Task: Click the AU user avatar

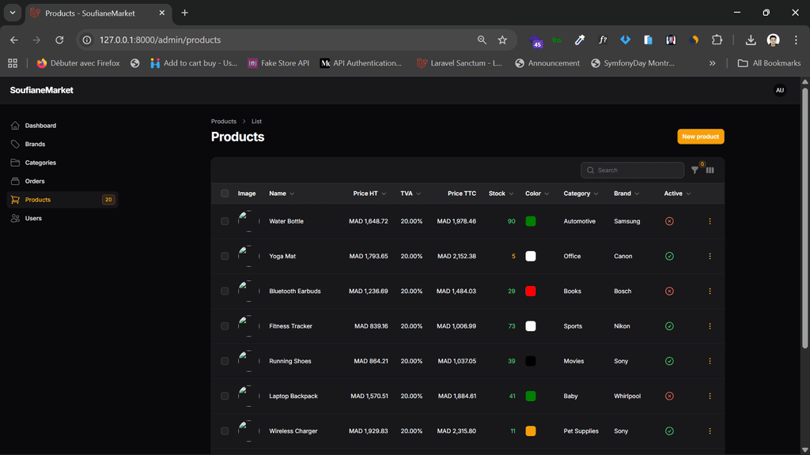Action: pyautogui.click(x=779, y=90)
